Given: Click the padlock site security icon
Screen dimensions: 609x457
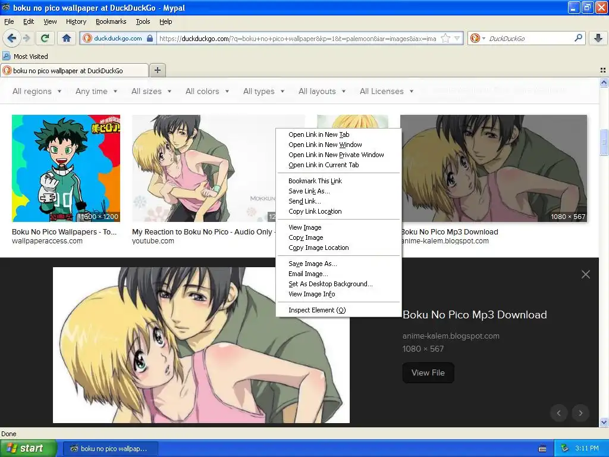Looking at the screenshot, I should (x=150, y=38).
